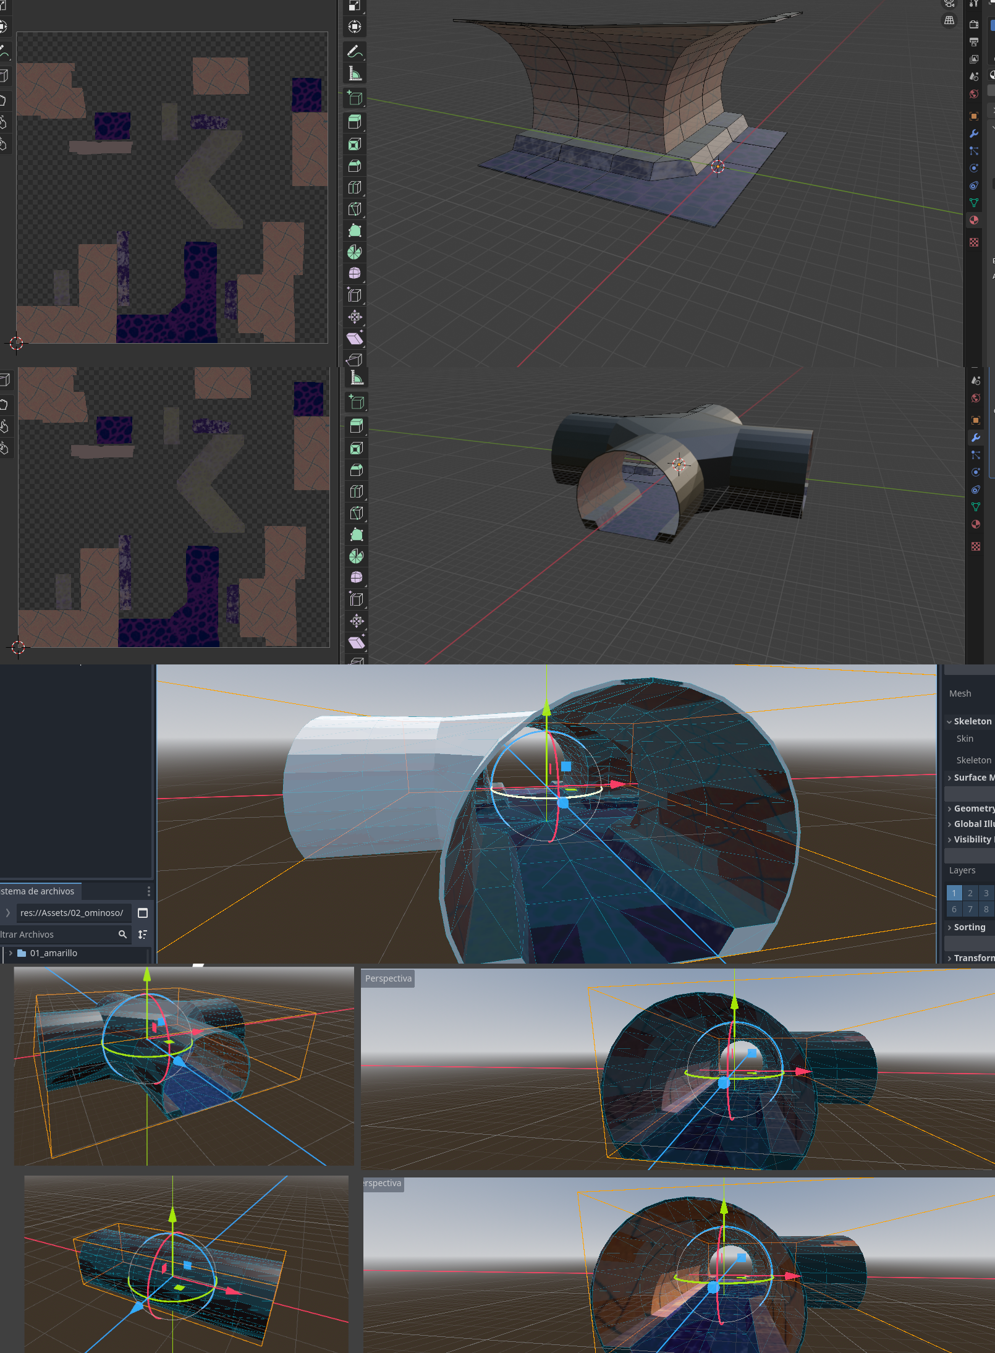Expand the 01_amarillo folder
Screen dimensions: 995x1353
point(11,953)
